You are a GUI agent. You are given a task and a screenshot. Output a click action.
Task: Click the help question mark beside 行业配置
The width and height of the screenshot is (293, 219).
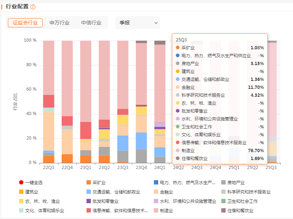[33, 7]
